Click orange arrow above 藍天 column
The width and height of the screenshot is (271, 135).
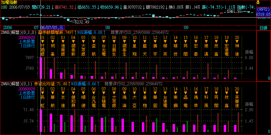145,41
